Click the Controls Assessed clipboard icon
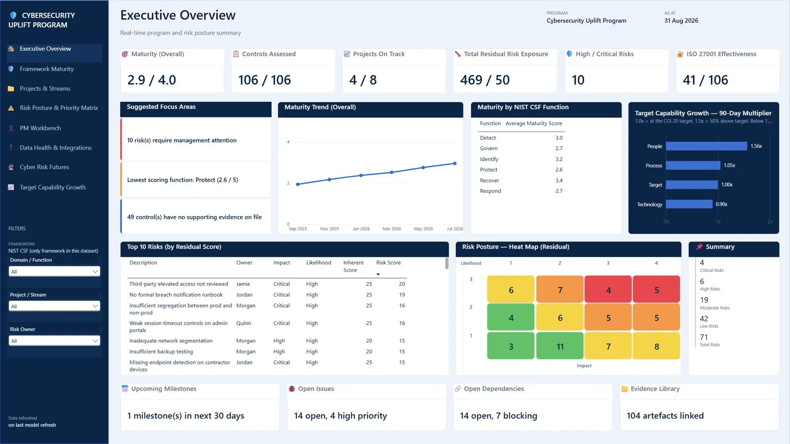The width and height of the screenshot is (790, 444). coord(236,54)
